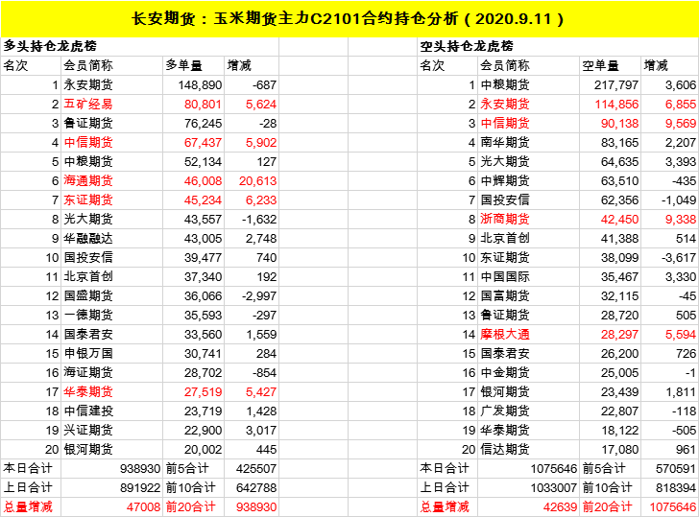Click the red value 47008

click(112, 506)
